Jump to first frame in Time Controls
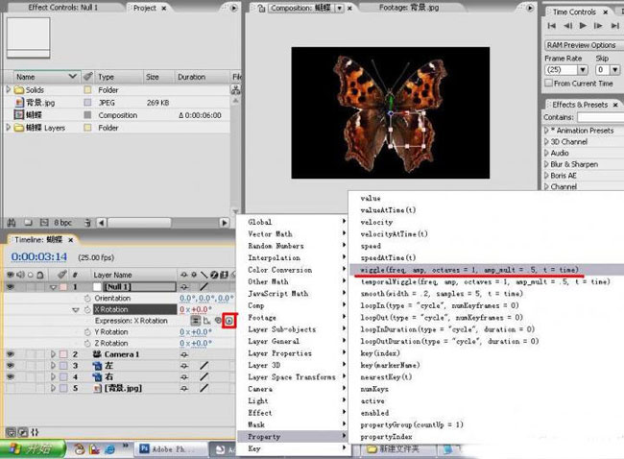Viewport: 624px width, 459px height. click(x=550, y=27)
